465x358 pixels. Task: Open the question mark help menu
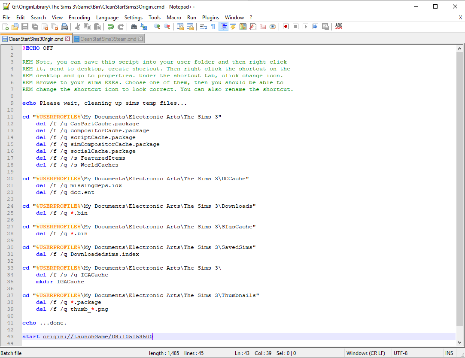pyautogui.click(x=251, y=18)
